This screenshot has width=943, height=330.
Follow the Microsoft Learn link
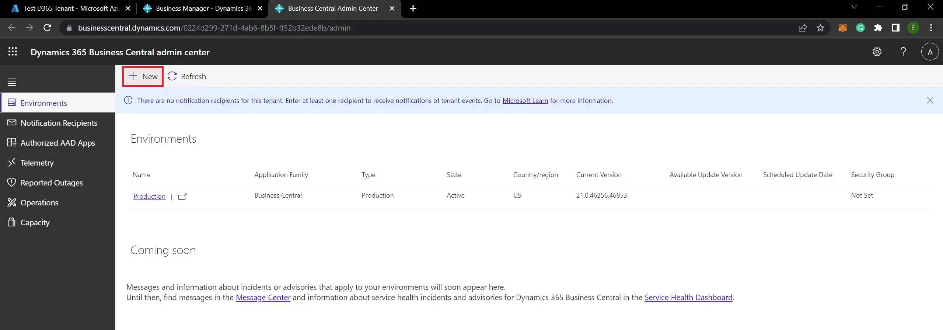click(525, 101)
